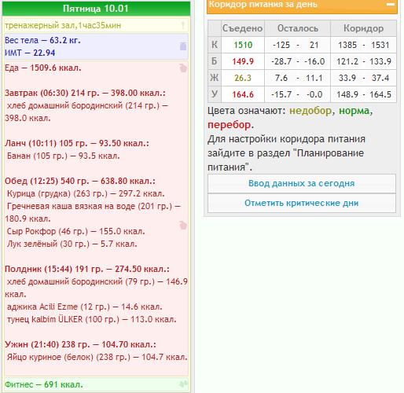Image resolution: width=404 pixels, height=393 pixels.
Task: Click the scale icon beside Вес тела
Action: tap(183, 46)
